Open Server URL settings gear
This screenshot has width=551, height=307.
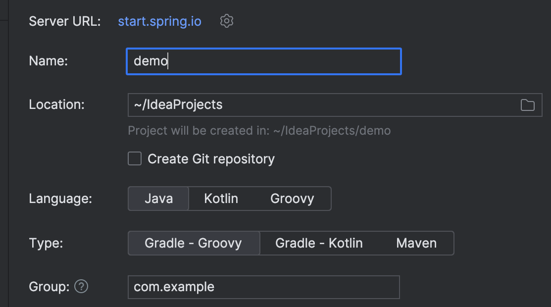[227, 21]
